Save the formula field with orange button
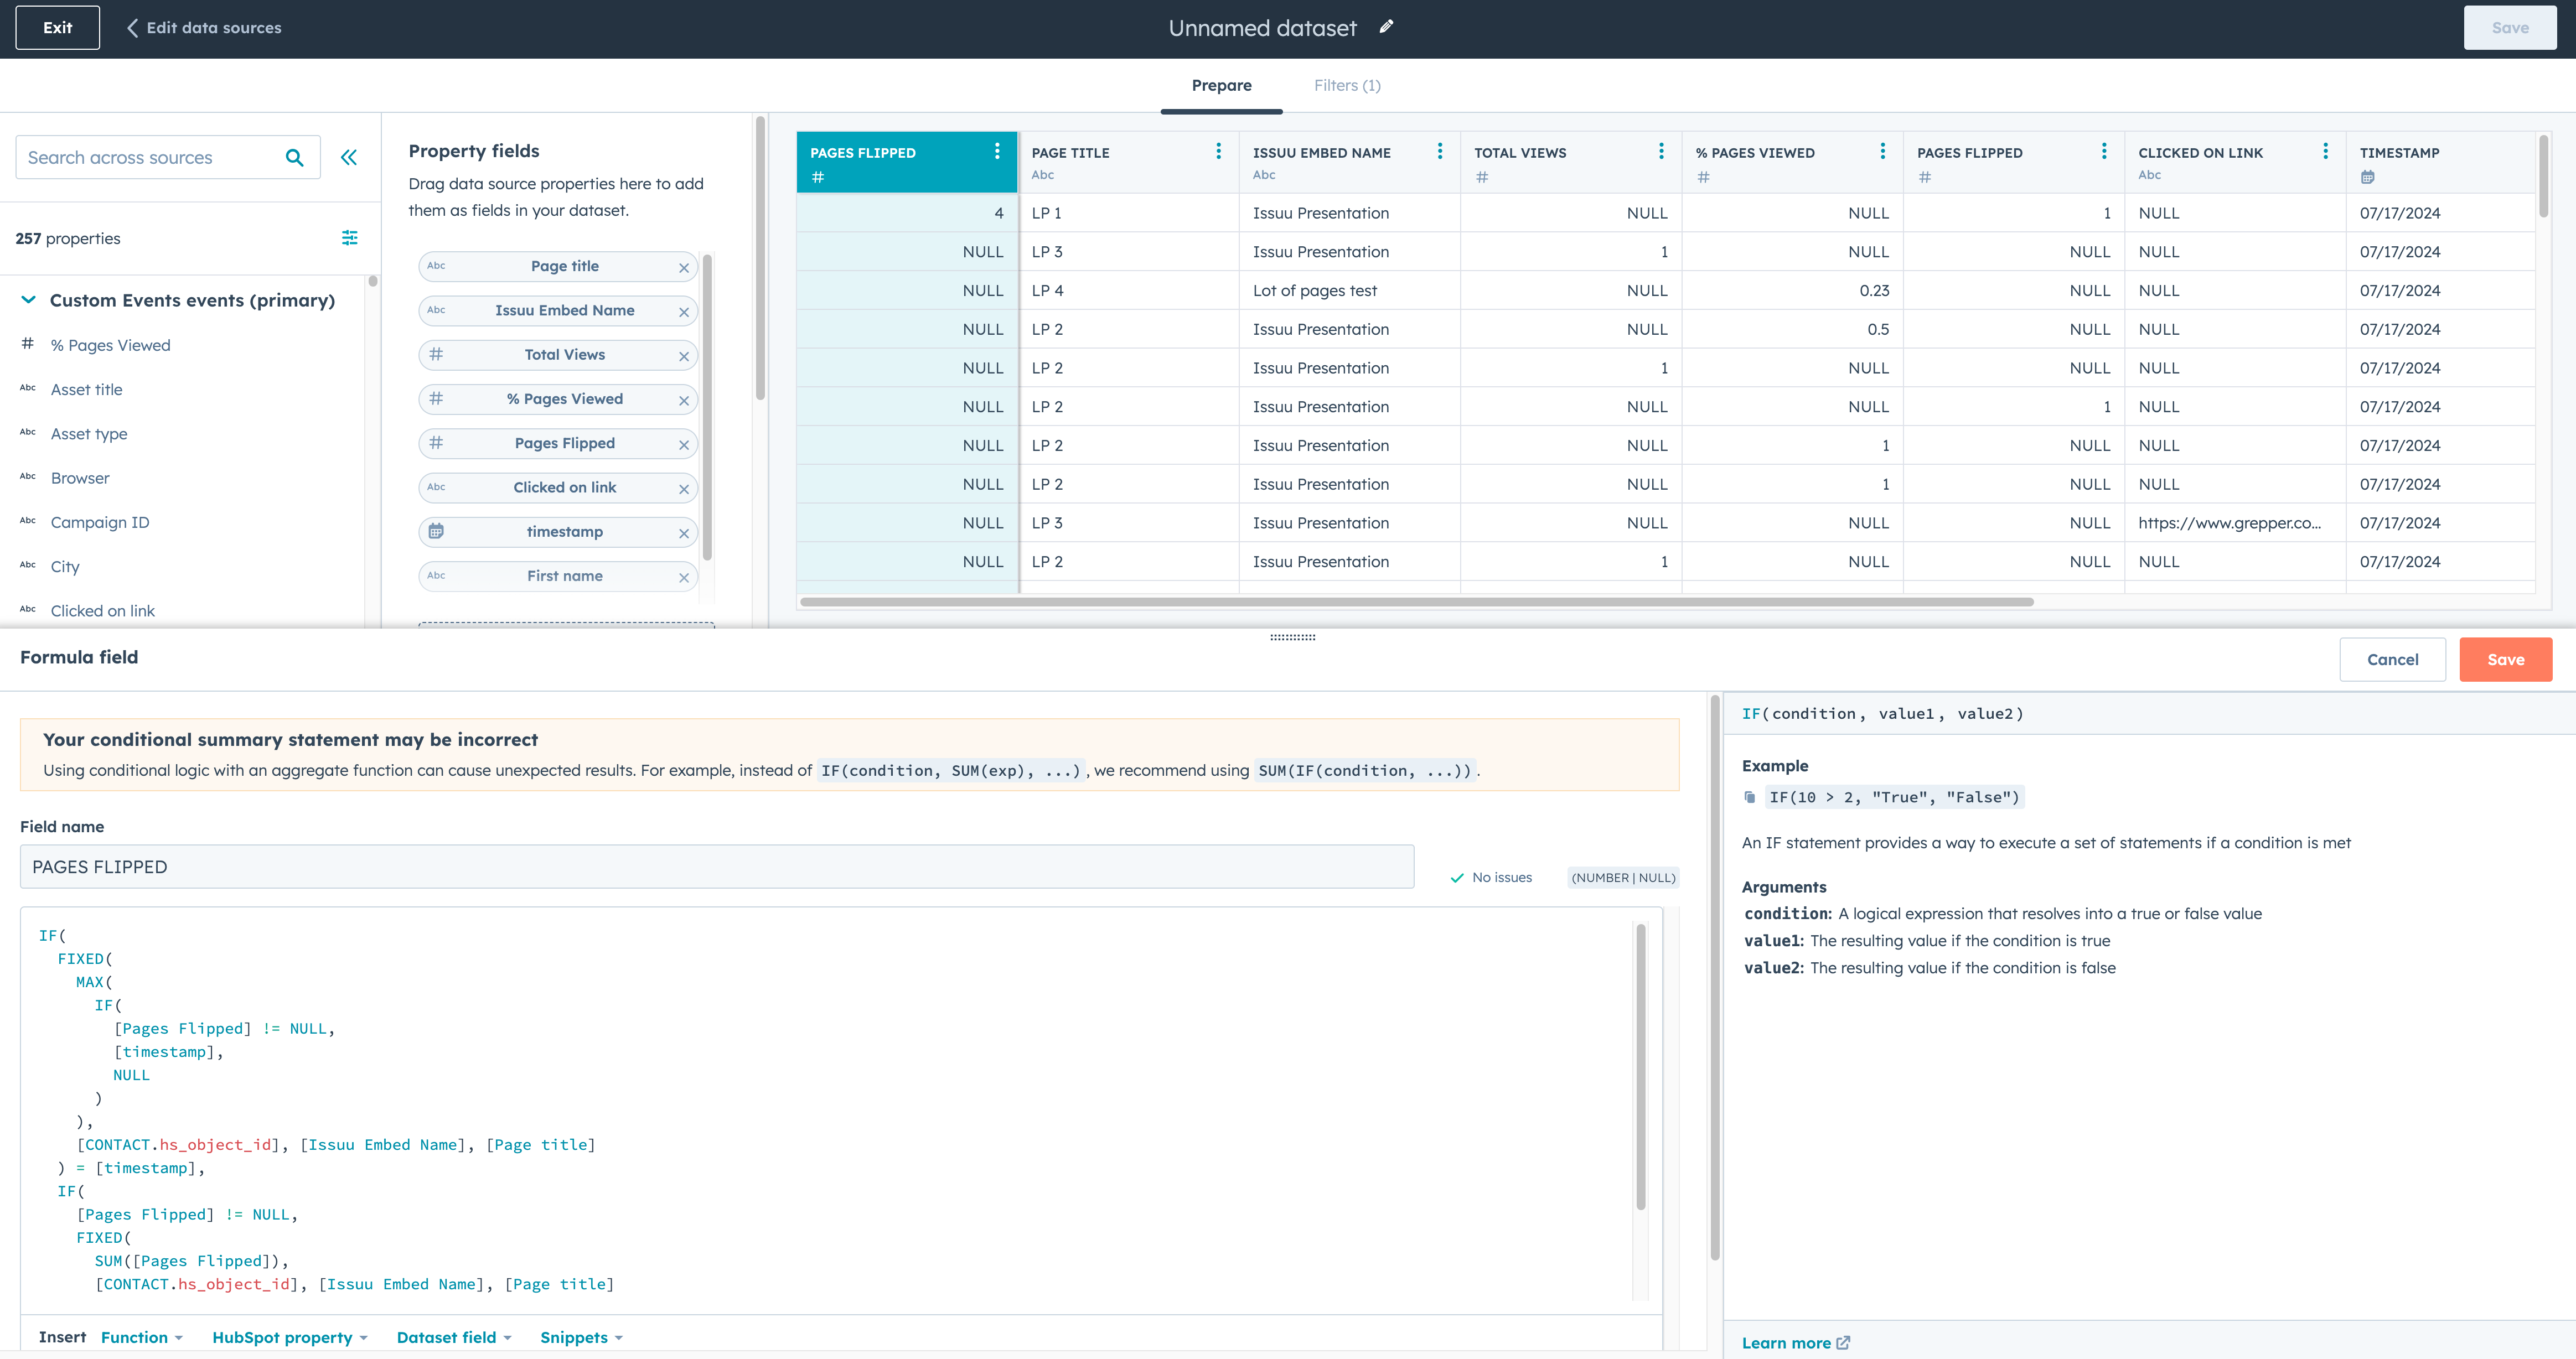This screenshot has width=2576, height=1359. tap(2505, 659)
